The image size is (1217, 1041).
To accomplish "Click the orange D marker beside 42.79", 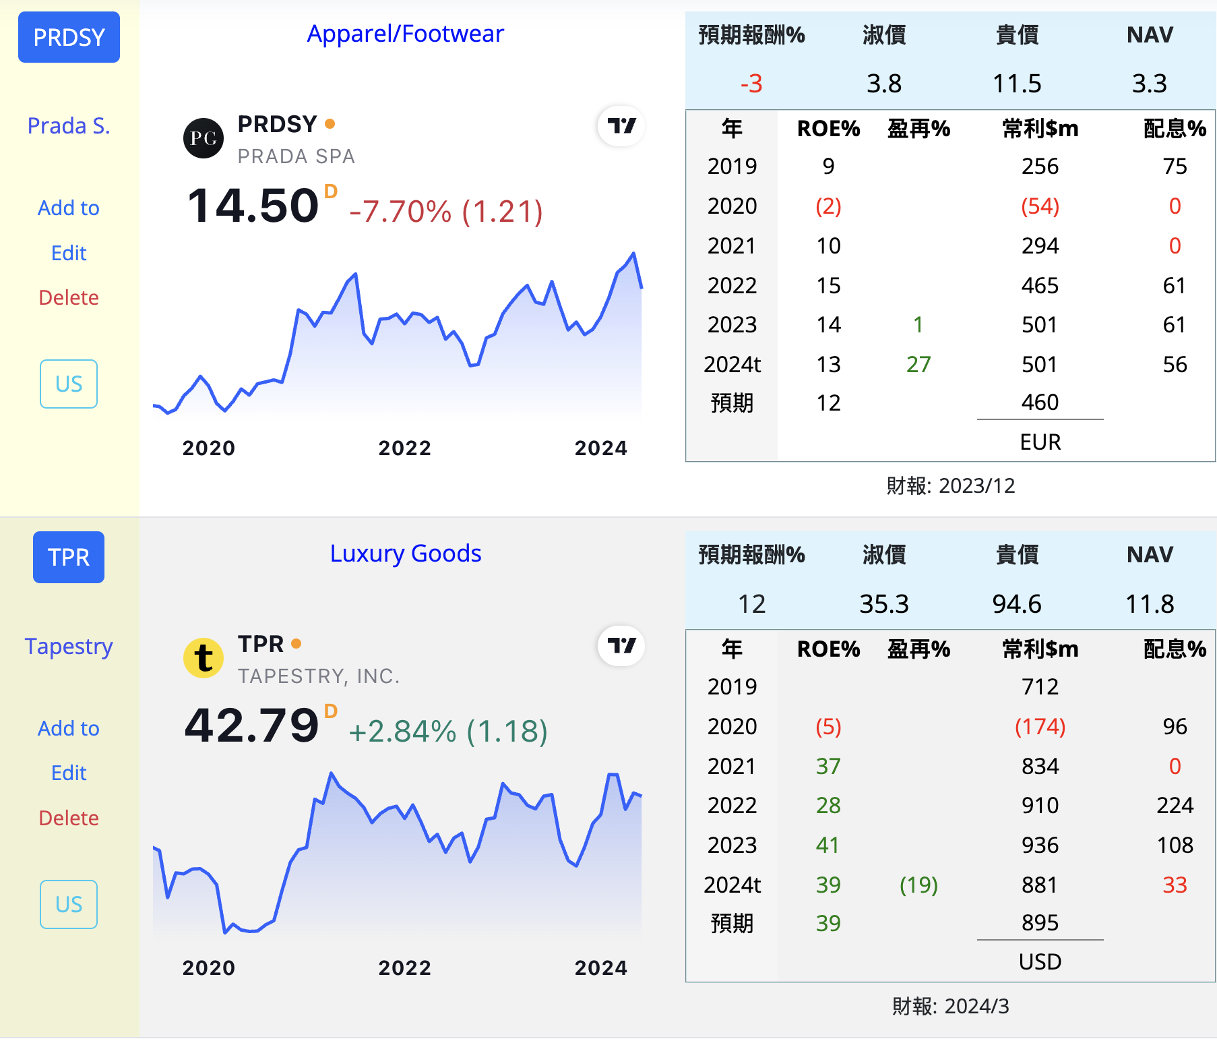I will pos(330,711).
